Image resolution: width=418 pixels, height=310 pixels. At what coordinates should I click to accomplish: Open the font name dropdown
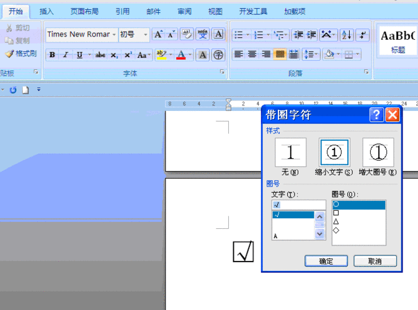click(114, 35)
